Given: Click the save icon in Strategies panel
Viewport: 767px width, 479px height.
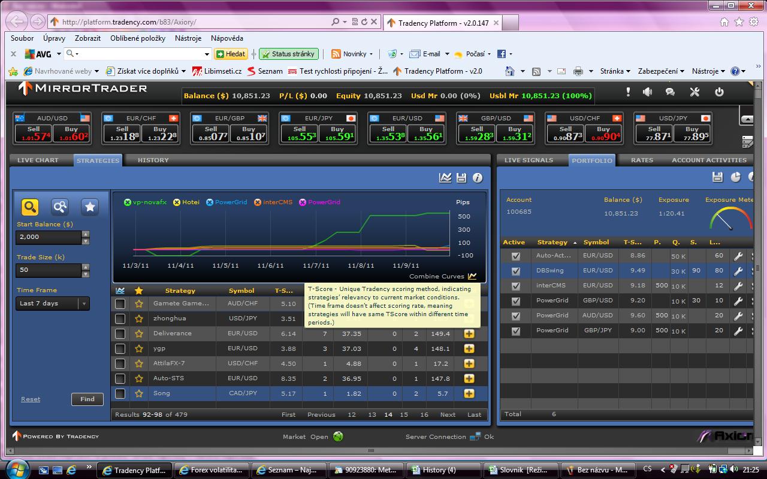Looking at the screenshot, I should [x=461, y=178].
